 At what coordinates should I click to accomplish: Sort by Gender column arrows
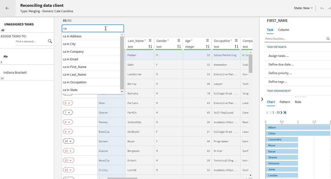179,47
